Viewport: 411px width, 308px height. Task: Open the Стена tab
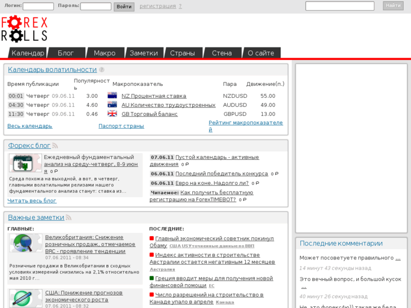[222, 53]
